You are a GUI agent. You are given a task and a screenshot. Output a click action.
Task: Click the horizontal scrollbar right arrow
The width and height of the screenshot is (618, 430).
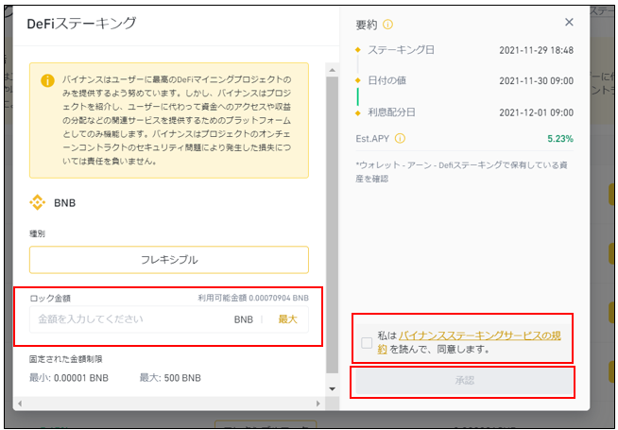318,404
